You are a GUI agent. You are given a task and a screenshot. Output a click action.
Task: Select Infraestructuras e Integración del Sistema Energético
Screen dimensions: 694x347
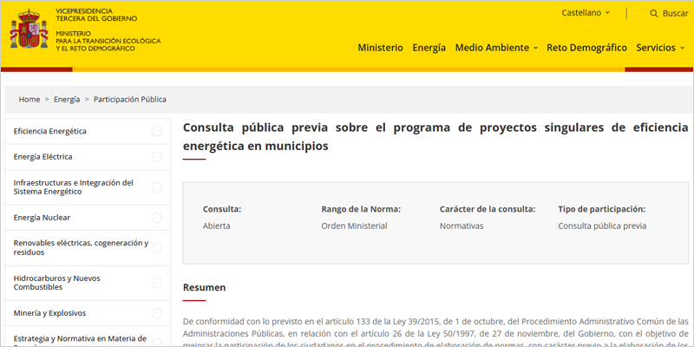tap(74, 187)
